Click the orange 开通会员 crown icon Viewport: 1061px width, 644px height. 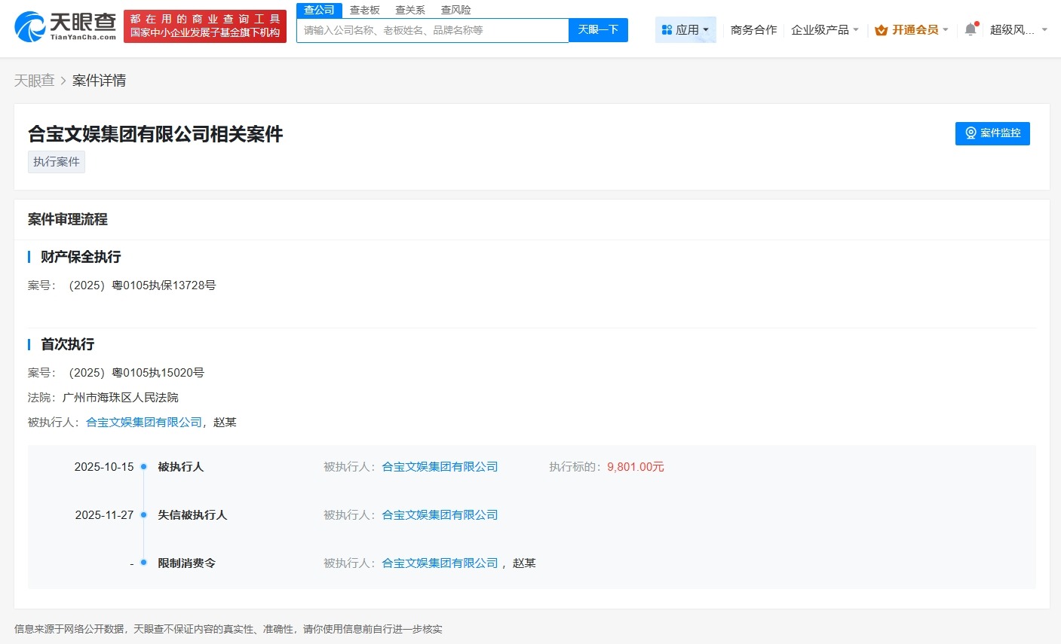(880, 30)
